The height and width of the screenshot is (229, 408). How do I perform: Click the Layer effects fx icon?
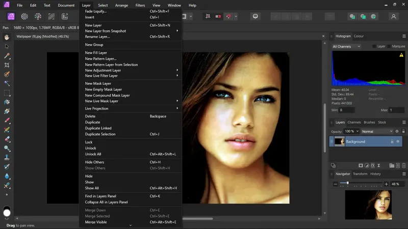(372, 165)
